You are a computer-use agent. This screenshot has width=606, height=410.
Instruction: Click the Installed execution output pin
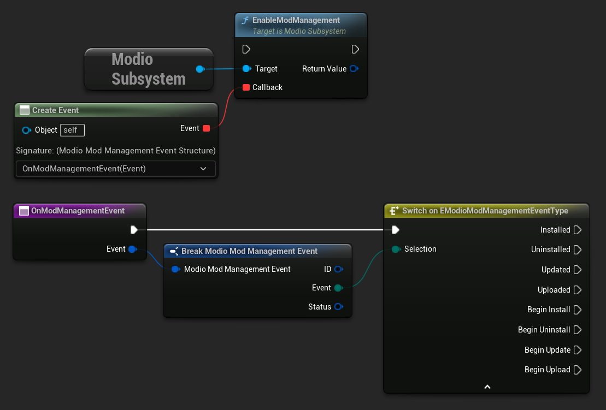(578, 230)
